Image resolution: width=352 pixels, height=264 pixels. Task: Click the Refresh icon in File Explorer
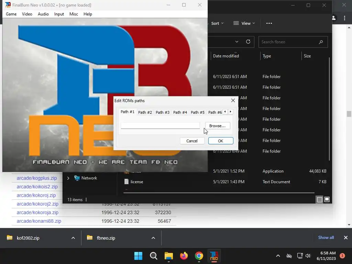tap(248, 42)
